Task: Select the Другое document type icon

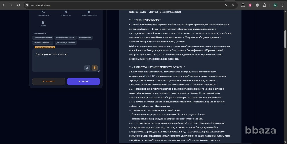Action: point(43,23)
